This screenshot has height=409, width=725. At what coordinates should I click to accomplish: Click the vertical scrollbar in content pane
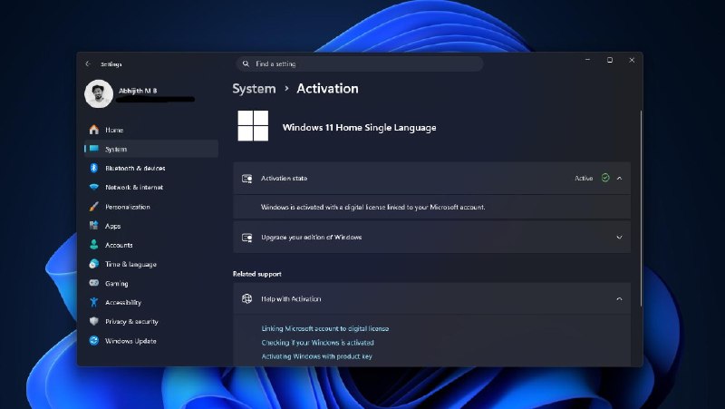[641, 209]
